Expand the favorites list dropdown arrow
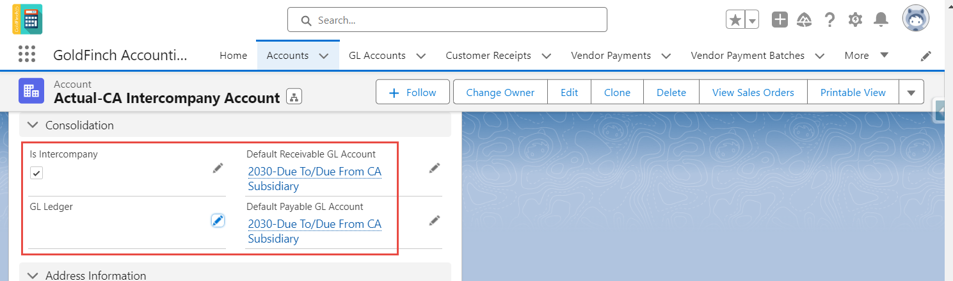The image size is (953, 281). point(752,20)
